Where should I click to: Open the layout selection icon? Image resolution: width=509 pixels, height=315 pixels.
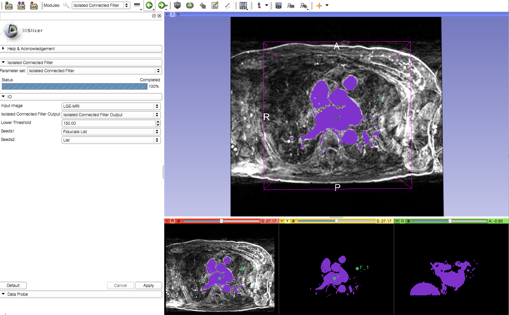(243, 5)
